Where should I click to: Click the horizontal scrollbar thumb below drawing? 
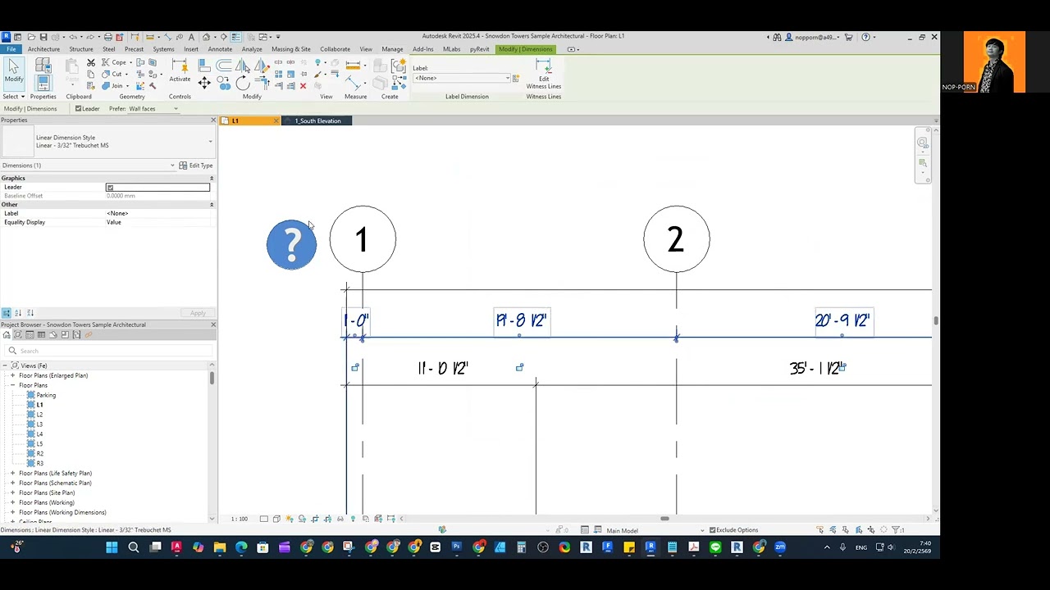tap(664, 519)
